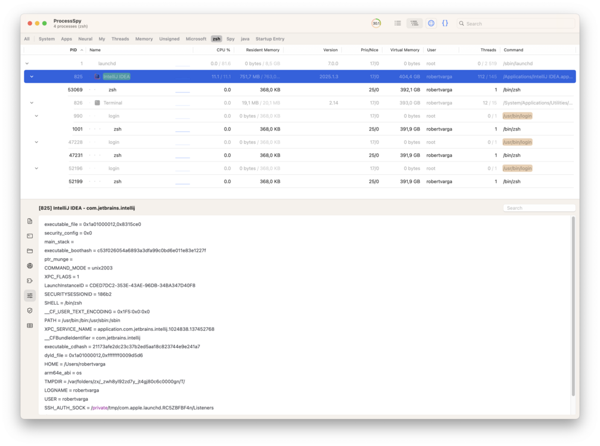Viewport: 600px width, 446px height.
Task: Sort by the Name column header
Action: tap(95, 50)
